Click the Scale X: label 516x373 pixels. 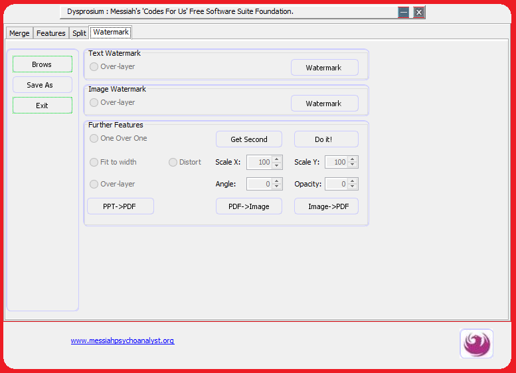click(228, 162)
